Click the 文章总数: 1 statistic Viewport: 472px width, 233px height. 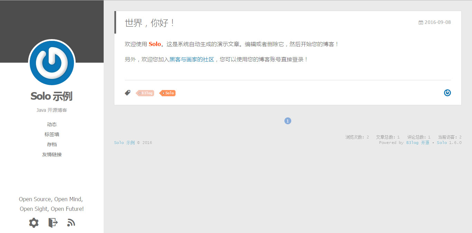(x=388, y=137)
